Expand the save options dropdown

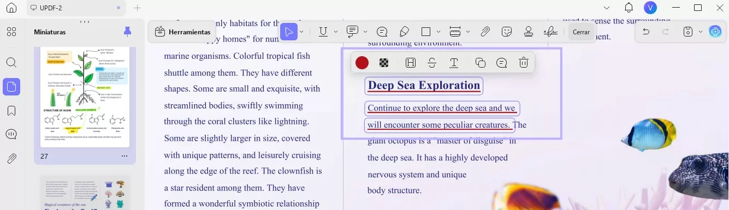tap(701, 32)
